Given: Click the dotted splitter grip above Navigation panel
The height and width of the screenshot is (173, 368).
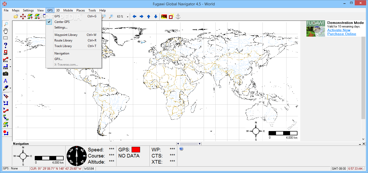Looking at the screenshot, I should pos(189,144).
